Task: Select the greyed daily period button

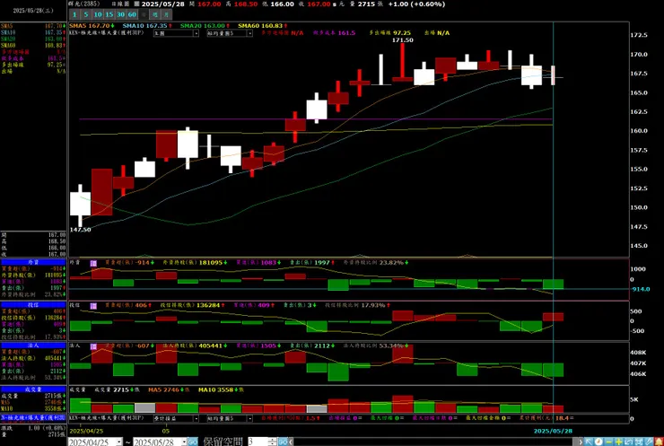Action: click(144, 14)
